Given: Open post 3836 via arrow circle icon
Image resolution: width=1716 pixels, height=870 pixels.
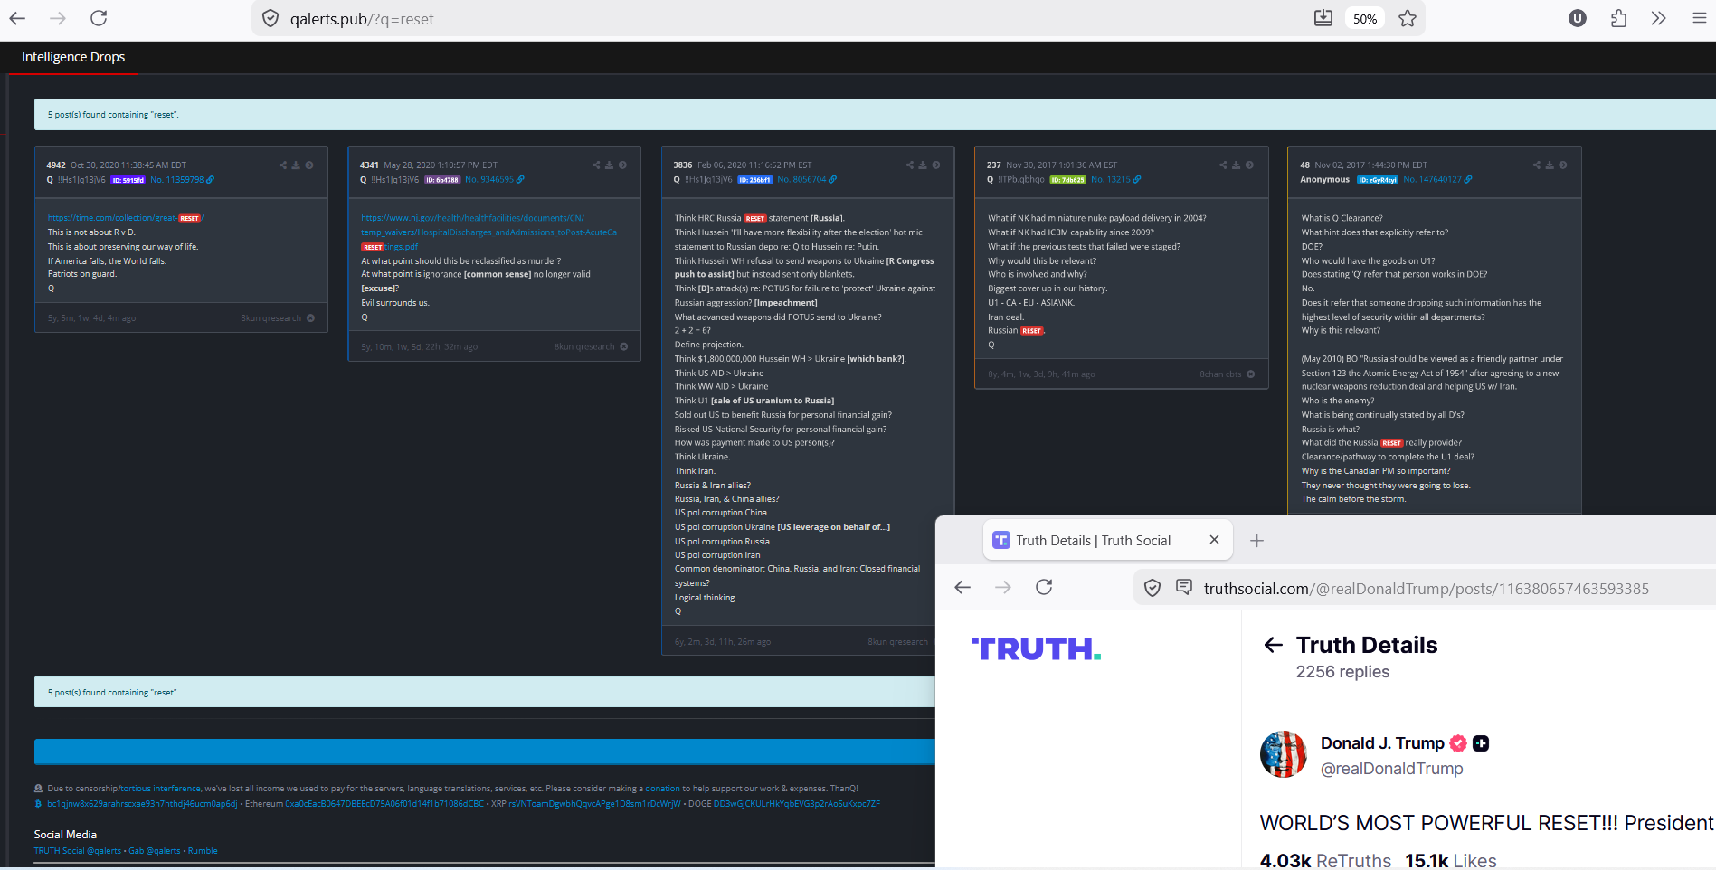Looking at the screenshot, I should pyautogui.click(x=936, y=165).
